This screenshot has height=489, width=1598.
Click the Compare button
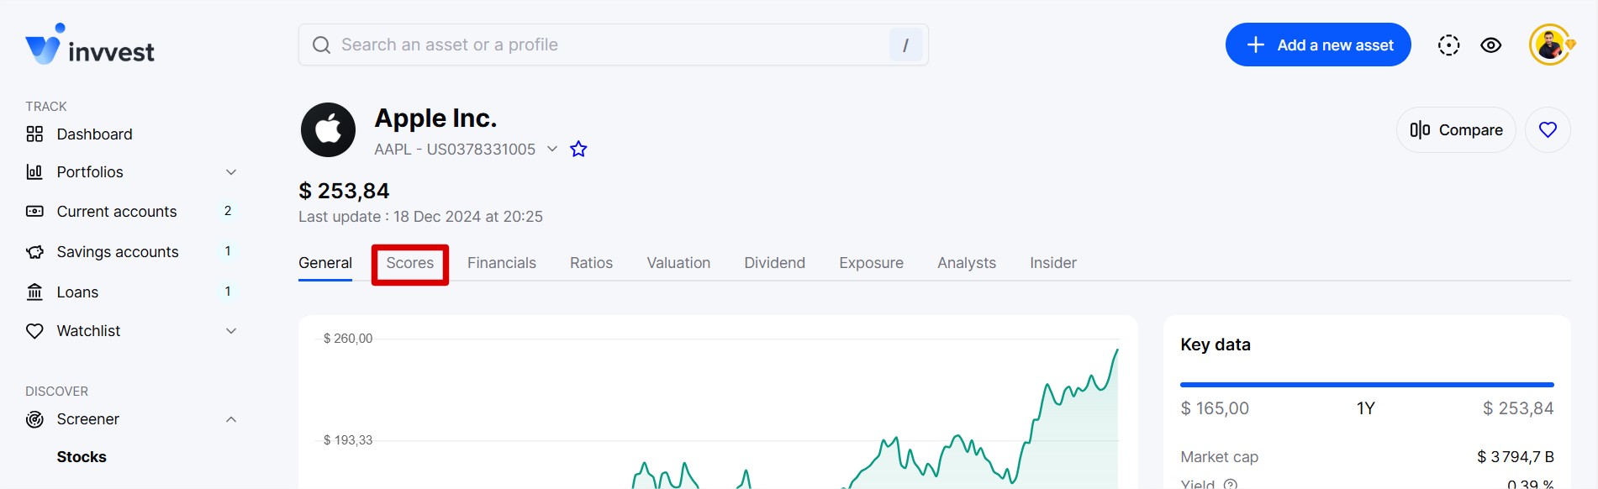coord(1456,130)
